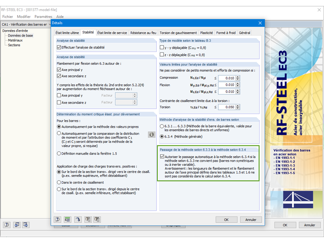Increase Torsion limit value
This screenshot has height=243, width=324.
(237, 106)
